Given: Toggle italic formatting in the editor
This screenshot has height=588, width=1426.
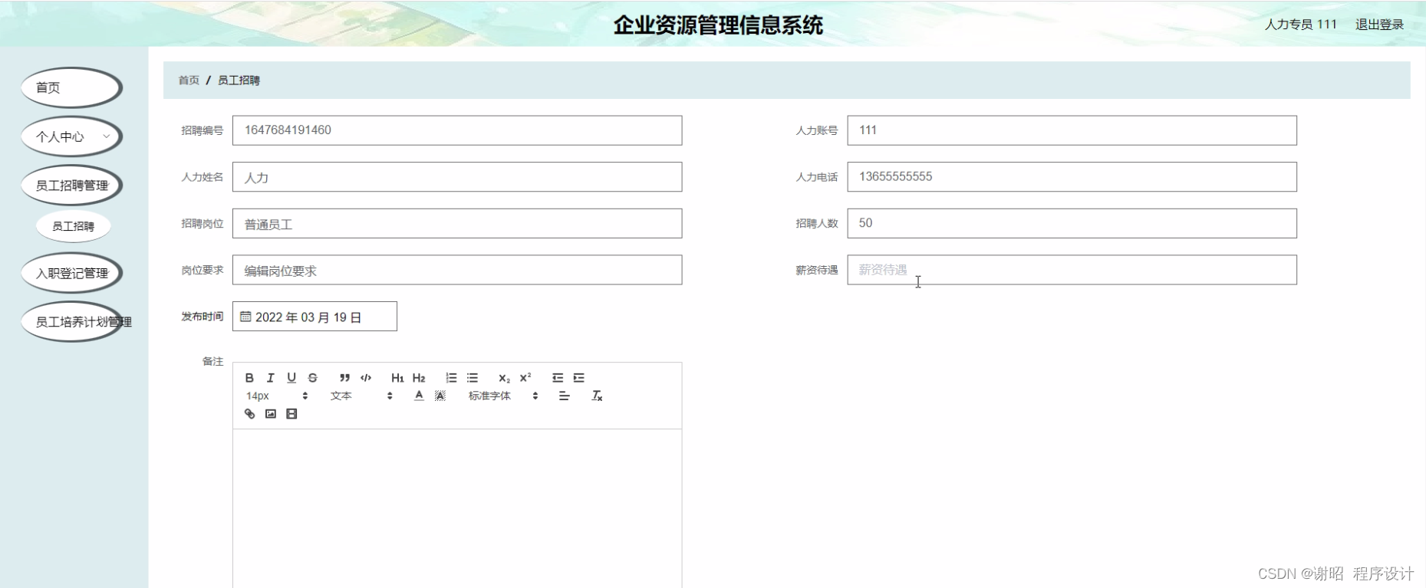Looking at the screenshot, I should pyautogui.click(x=270, y=378).
